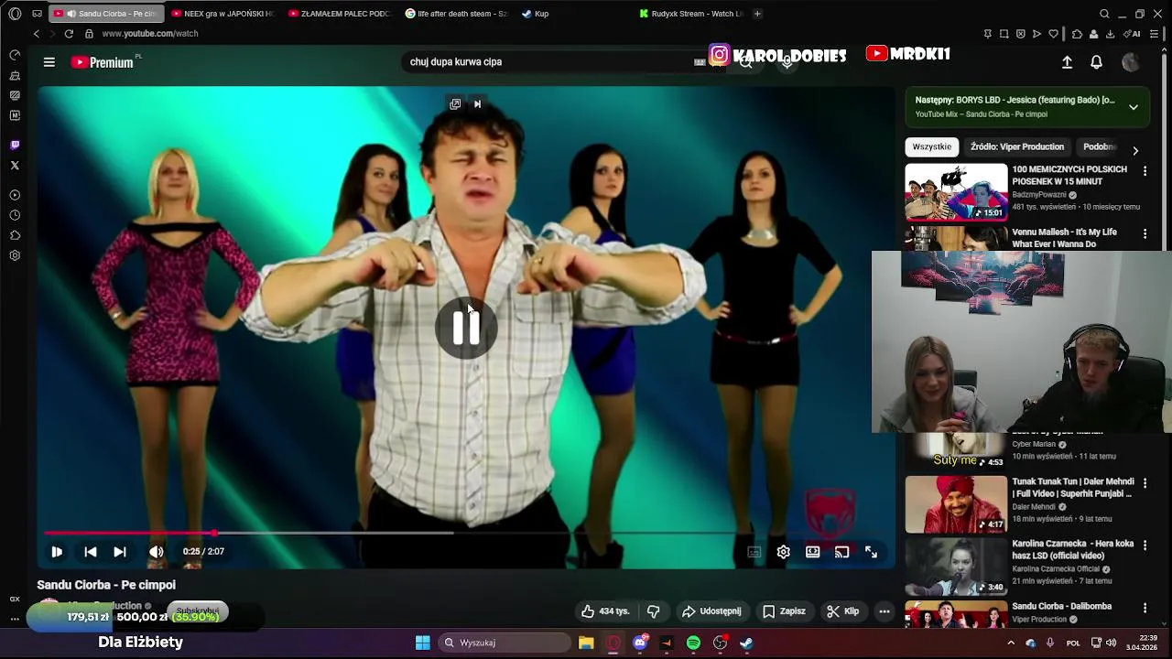Open options for Sandu Ciorba Dalibomba
The image size is (1172, 659).
1145,608
